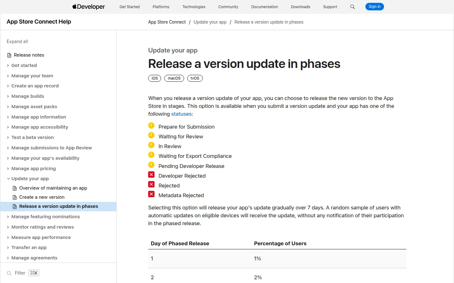This screenshot has width=454, height=283.
Task: Click the red X icon beside Rejected status
Action: pyautogui.click(x=151, y=184)
